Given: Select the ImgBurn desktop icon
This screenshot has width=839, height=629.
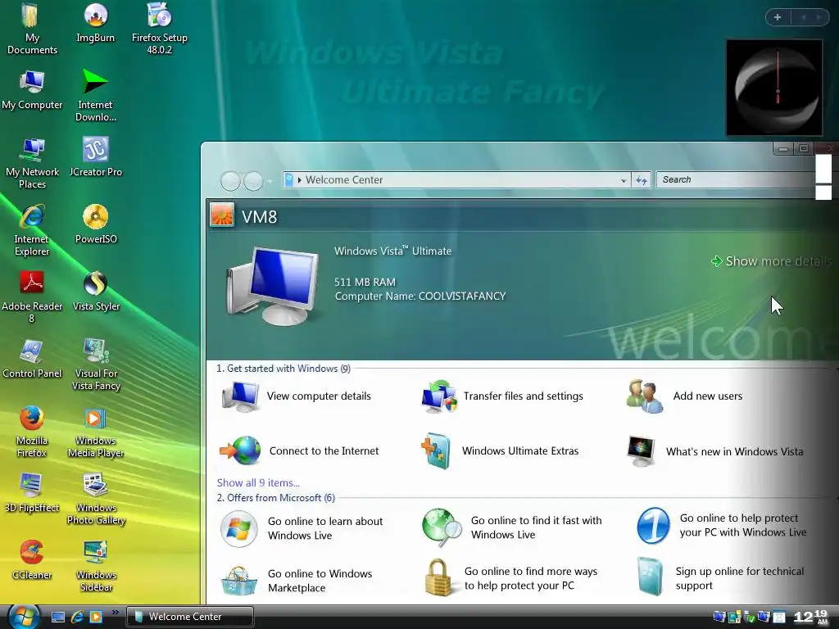Looking at the screenshot, I should pyautogui.click(x=95, y=24).
